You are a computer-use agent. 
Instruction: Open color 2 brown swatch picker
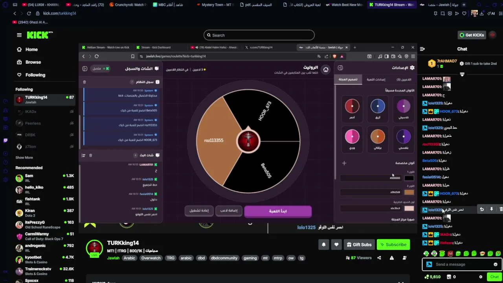(409, 192)
